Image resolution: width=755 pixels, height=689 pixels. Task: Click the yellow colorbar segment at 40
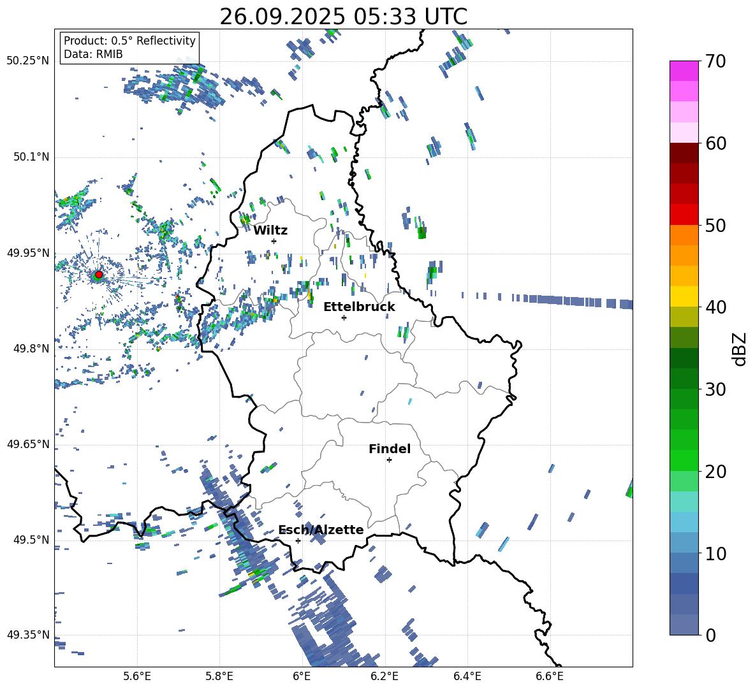pos(684,297)
